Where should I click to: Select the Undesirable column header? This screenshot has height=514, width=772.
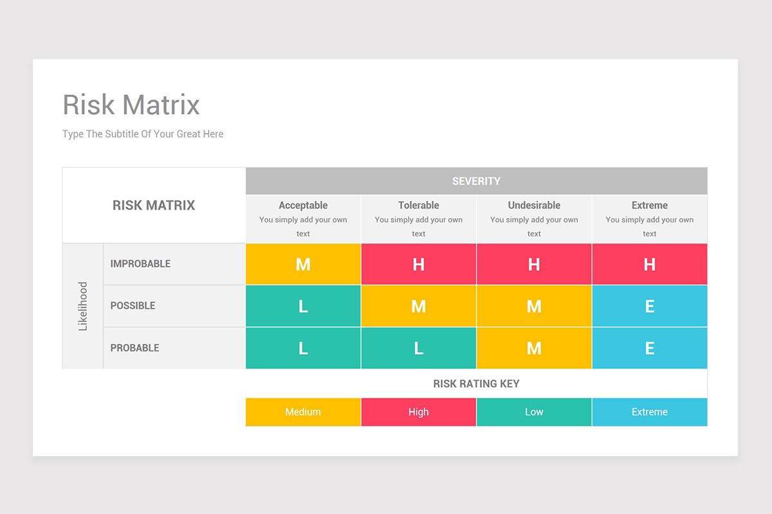(x=534, y=205)
